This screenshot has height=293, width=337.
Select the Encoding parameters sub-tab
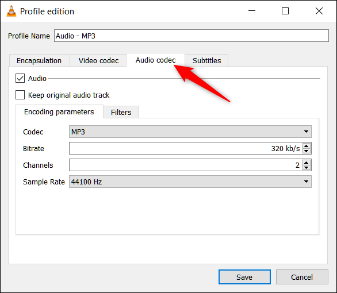(59, 112)
